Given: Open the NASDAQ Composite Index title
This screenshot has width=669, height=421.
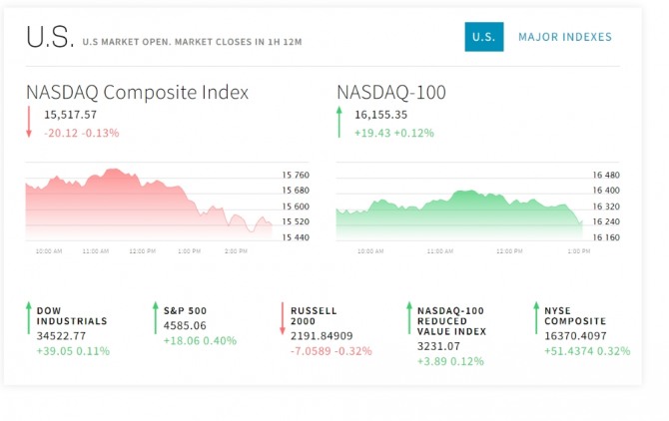Looking at the screenshot, I should [138, 93].
